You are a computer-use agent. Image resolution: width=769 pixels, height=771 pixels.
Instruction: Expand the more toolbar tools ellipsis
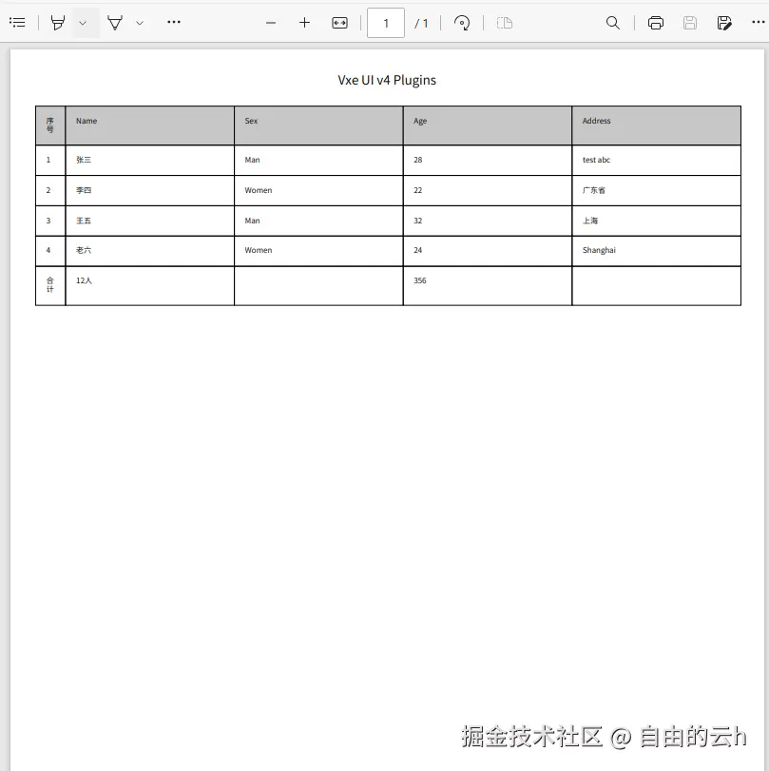pyautogui.click(x=173, y=22)
